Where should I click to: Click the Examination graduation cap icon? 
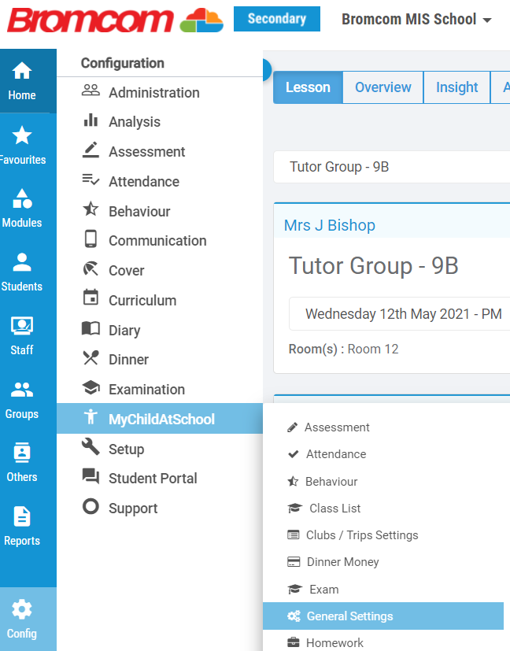(91, 388)
